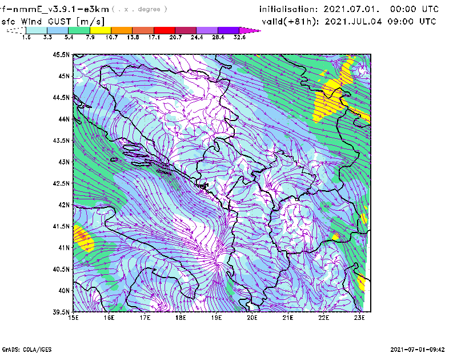Click the legend value 7.9
Viewport: 457px width, 353px height.
coord(90,37)
